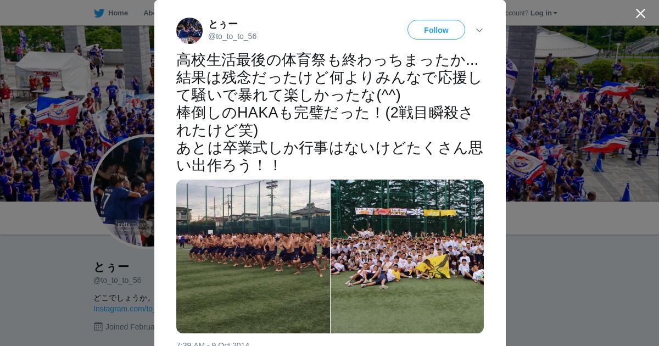This screenshot has height=346, width=659.
Task: Follow the user @to_to_to_56
Action: (436, 30)
